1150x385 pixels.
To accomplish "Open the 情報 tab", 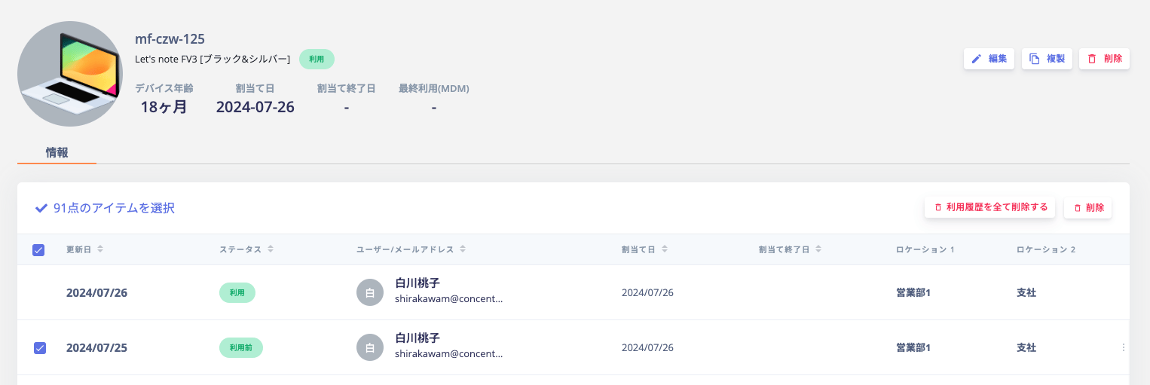I will [x=57, y=152].
